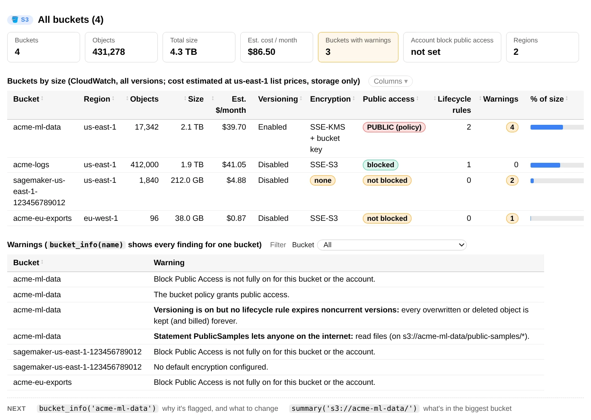Click the not blocked badge in acme-eu-exports row
This screenshot has height=420, width=591.
(387, 218)
